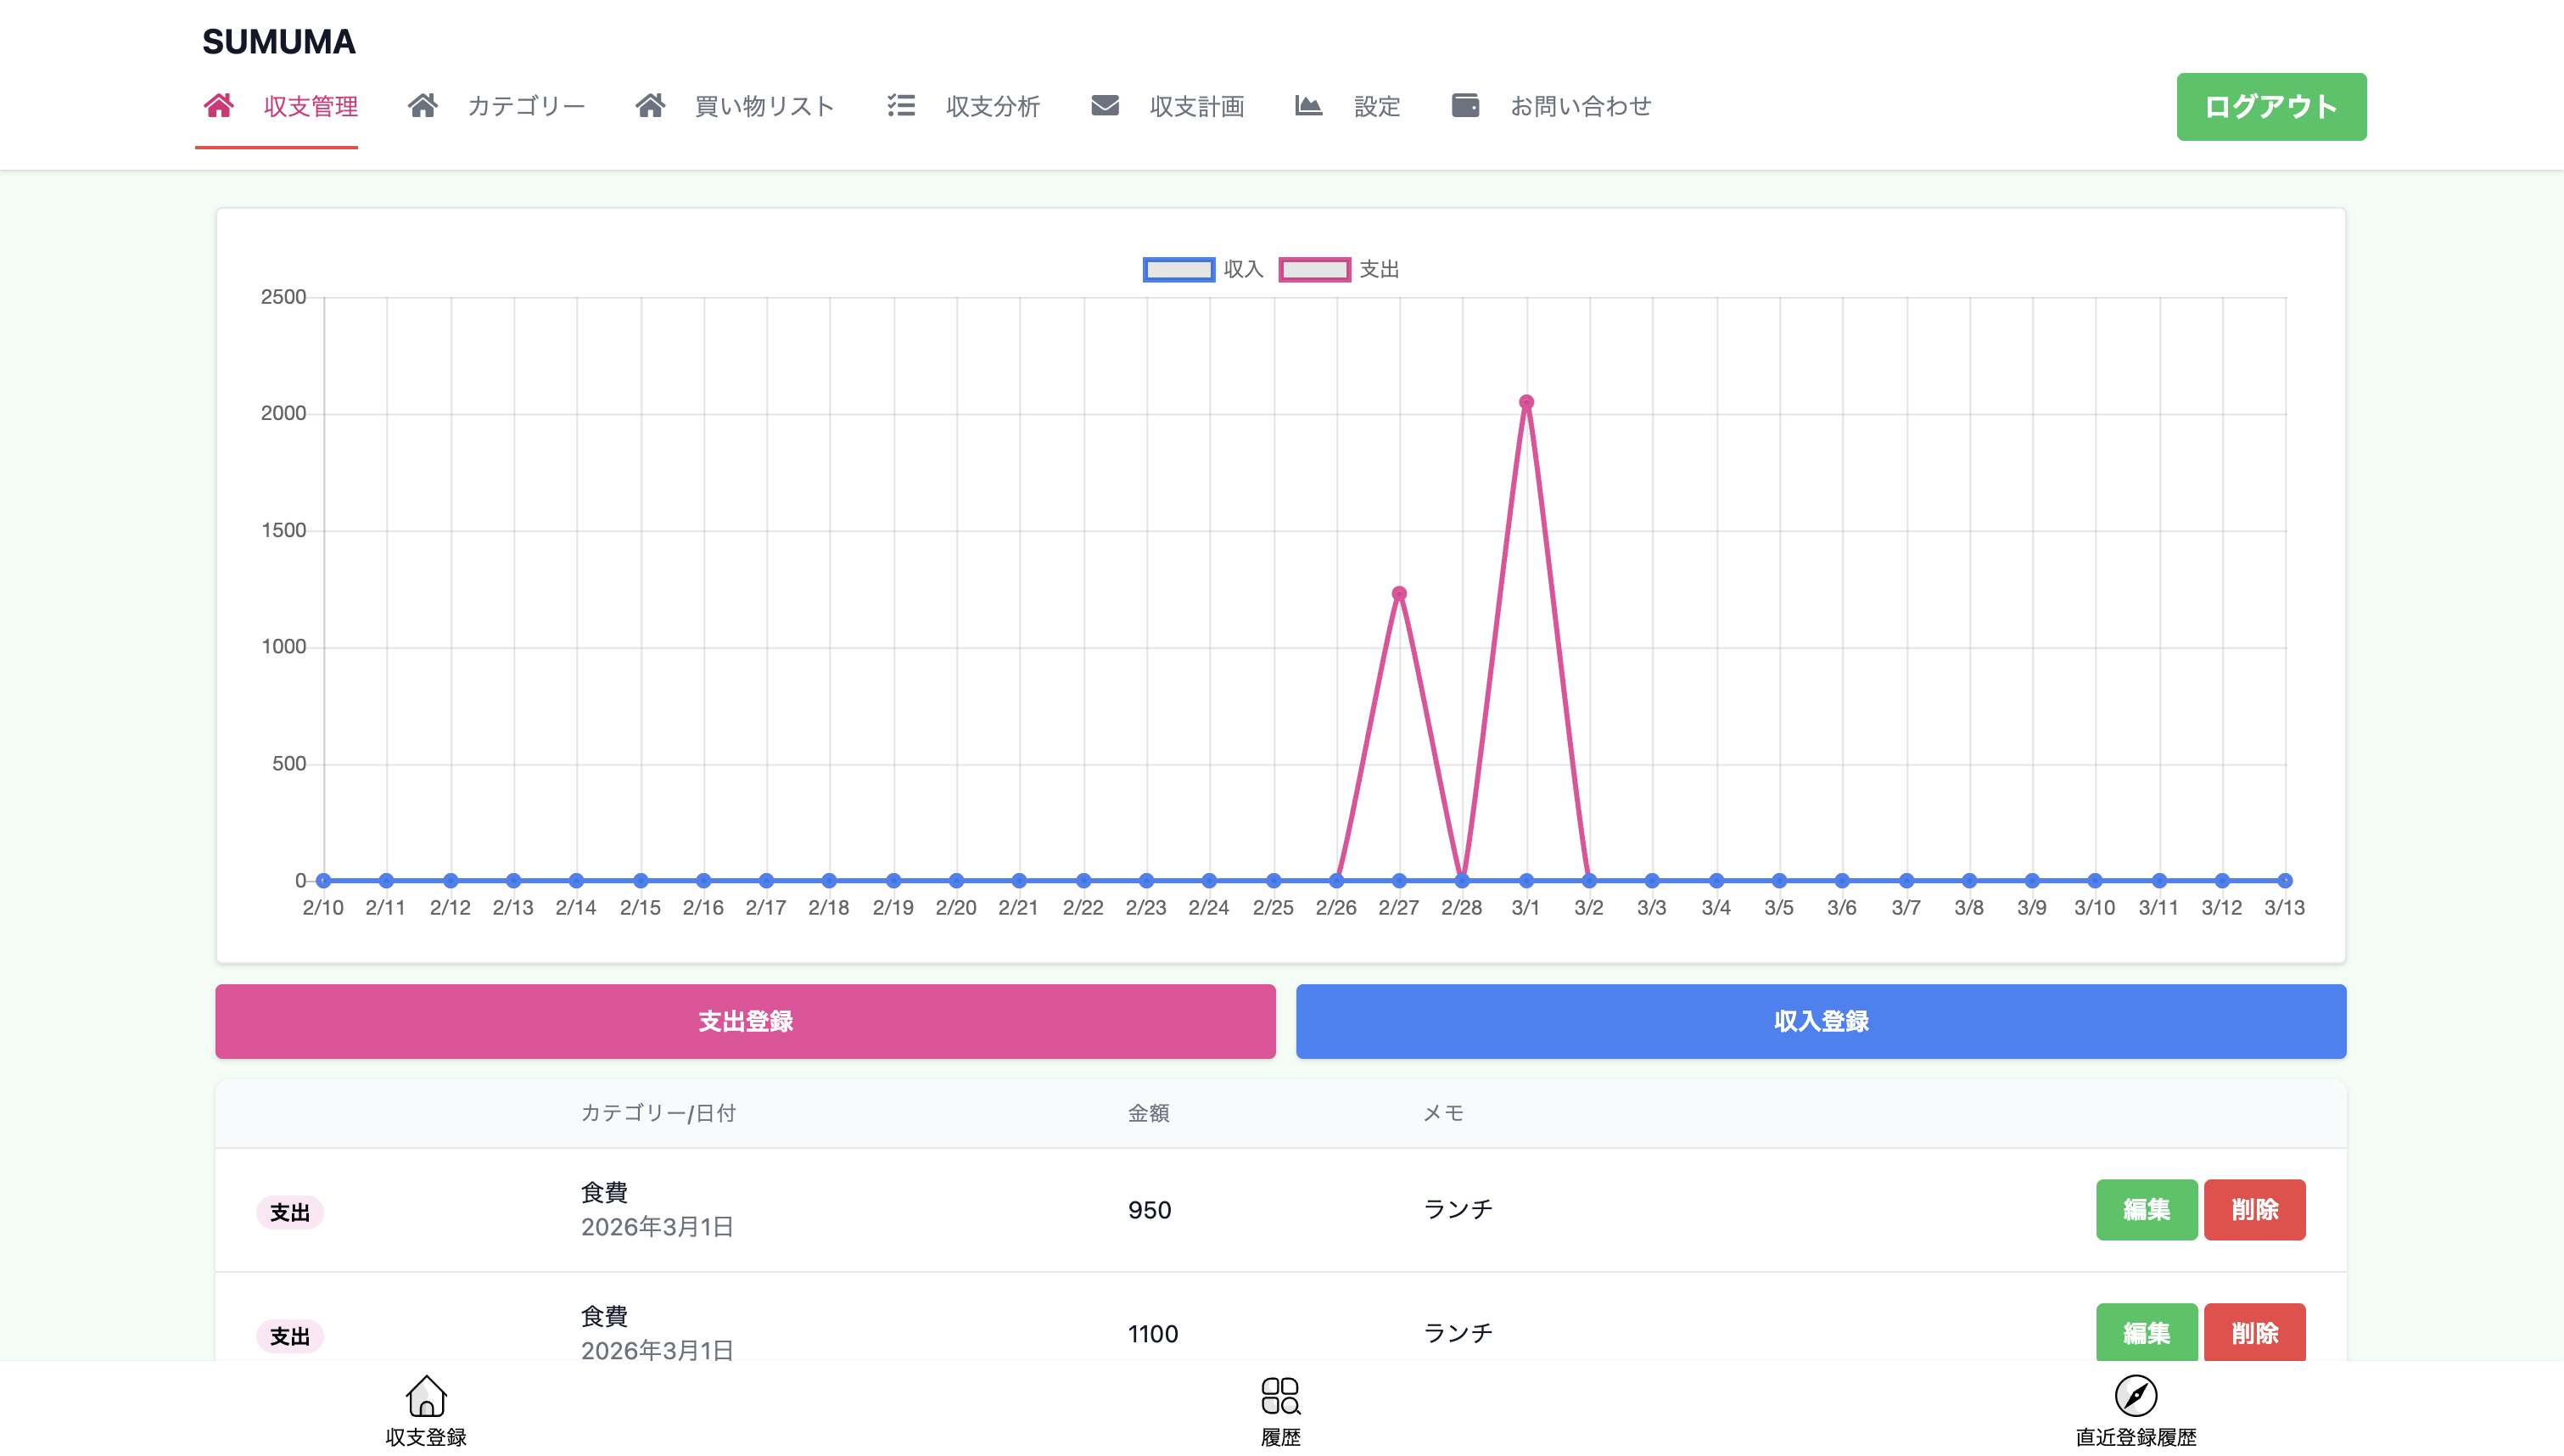This screenshot has width=2564, height=1456.
Task: Edit the 950 yen ランチ entry
Action: (x=2147, y=1209)
